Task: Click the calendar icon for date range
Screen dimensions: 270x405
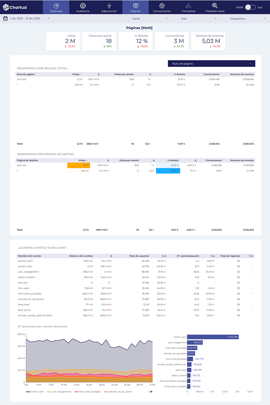Action: tap(5, 19)
